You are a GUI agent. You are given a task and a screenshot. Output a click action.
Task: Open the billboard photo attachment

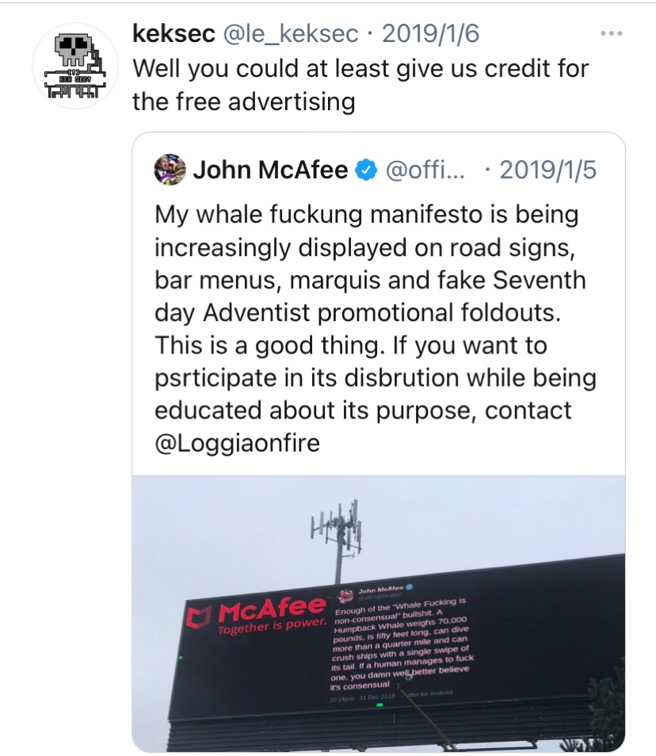[379, 613]
